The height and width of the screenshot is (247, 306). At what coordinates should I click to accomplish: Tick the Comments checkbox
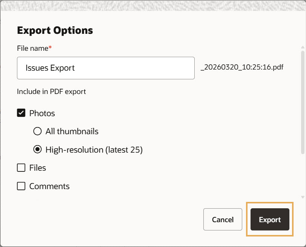pos(21,186)
